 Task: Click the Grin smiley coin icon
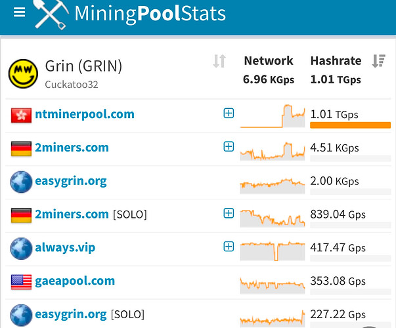point(23,73)
